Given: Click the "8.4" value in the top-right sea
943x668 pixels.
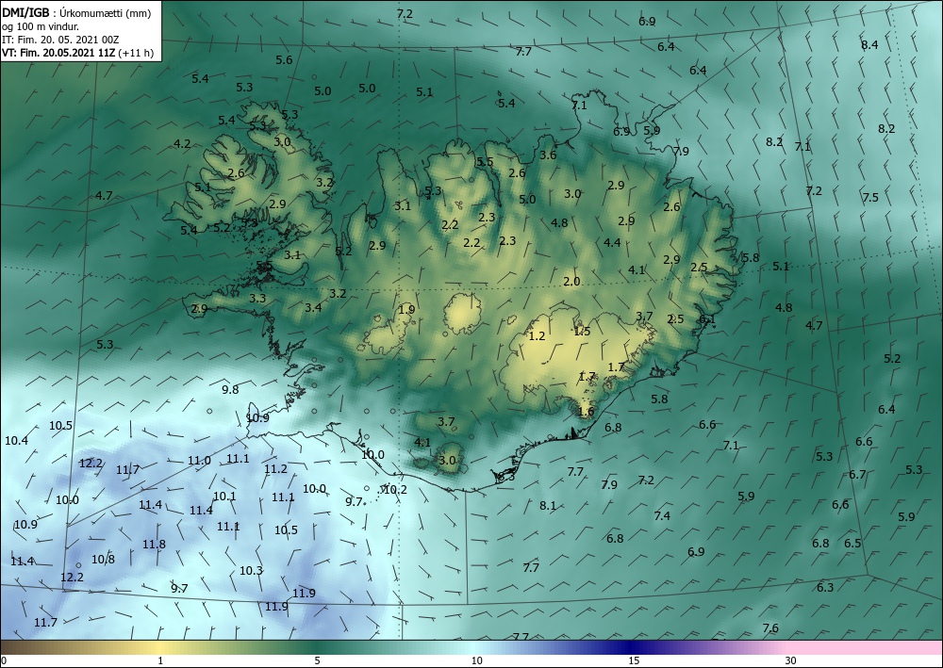Looking at the screenshot, I should click(869, 44).
